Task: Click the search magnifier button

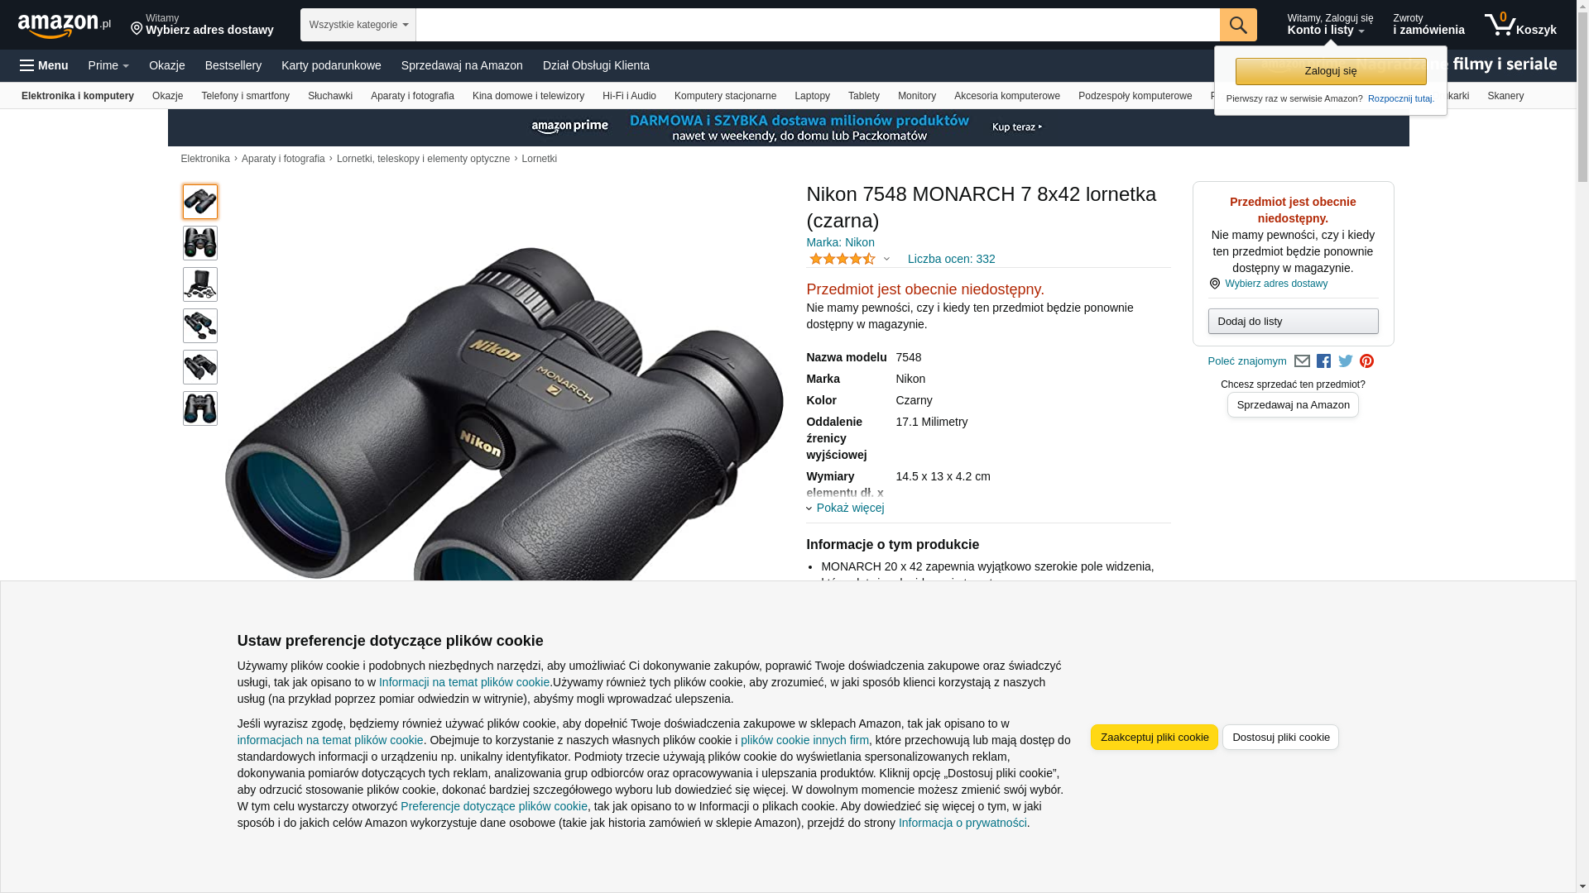Action: click(x=1238, y=25)
